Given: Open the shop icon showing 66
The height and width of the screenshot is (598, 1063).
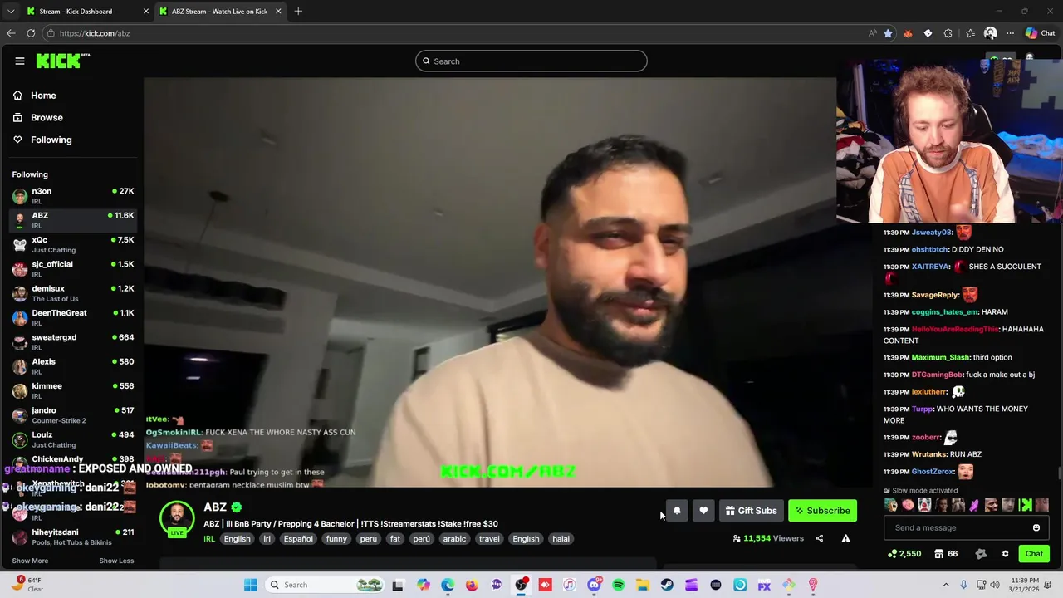Looking at the screenshot, I should (946, 554).
